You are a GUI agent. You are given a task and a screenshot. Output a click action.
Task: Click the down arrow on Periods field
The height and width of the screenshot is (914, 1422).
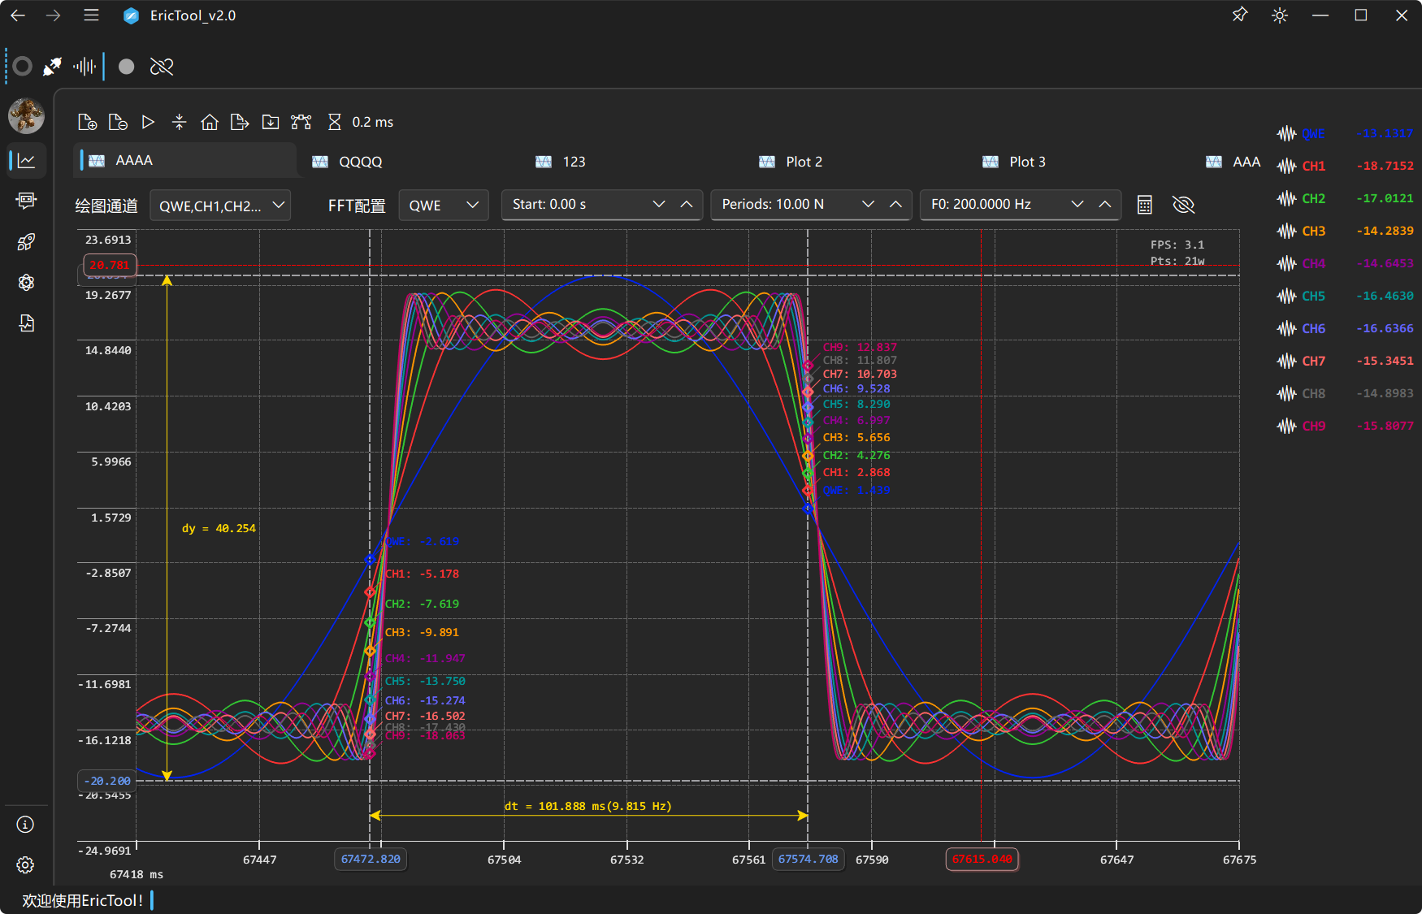pos(868,205)
